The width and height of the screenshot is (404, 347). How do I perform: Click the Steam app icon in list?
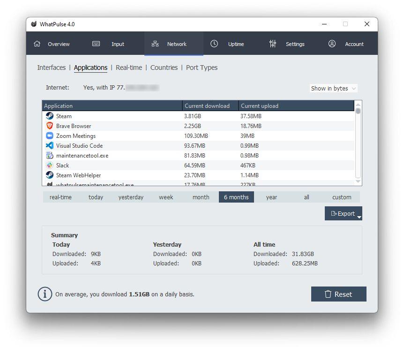click(x=50, y=116)
